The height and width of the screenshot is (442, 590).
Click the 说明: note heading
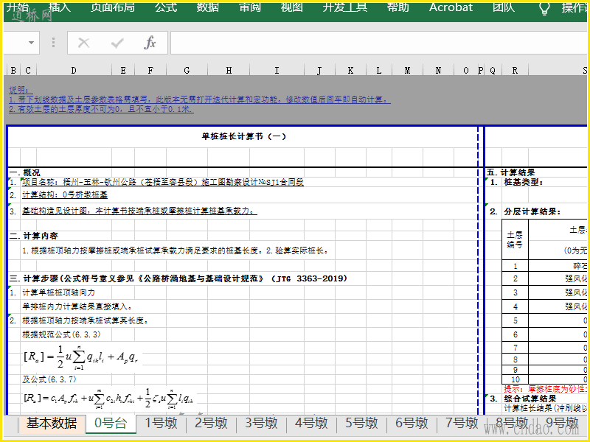tap(21, 90)
